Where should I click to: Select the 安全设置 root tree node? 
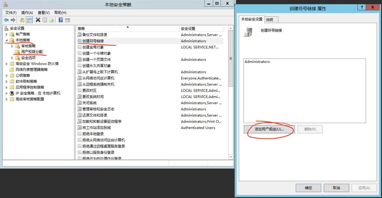(x=17, y=28)
